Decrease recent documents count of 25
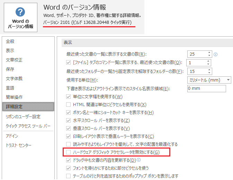The width and height of the screenshot is (233, 180). (x=209, y=56)
